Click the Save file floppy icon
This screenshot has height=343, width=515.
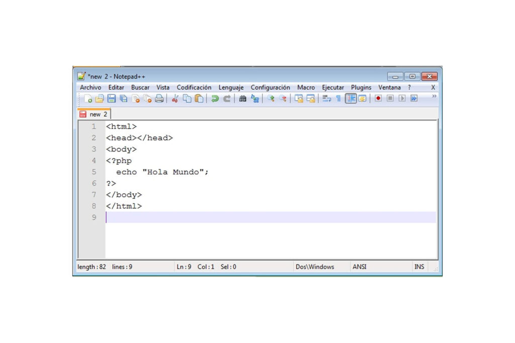tap(112, 99)
